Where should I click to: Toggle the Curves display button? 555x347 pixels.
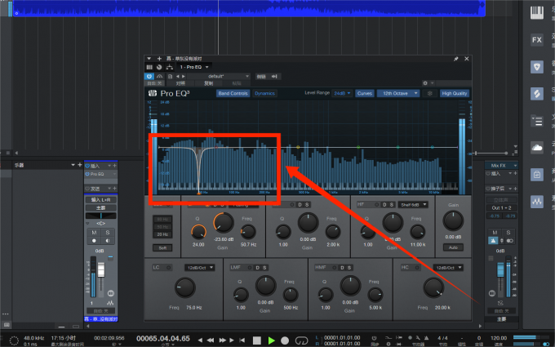(365, 93)
